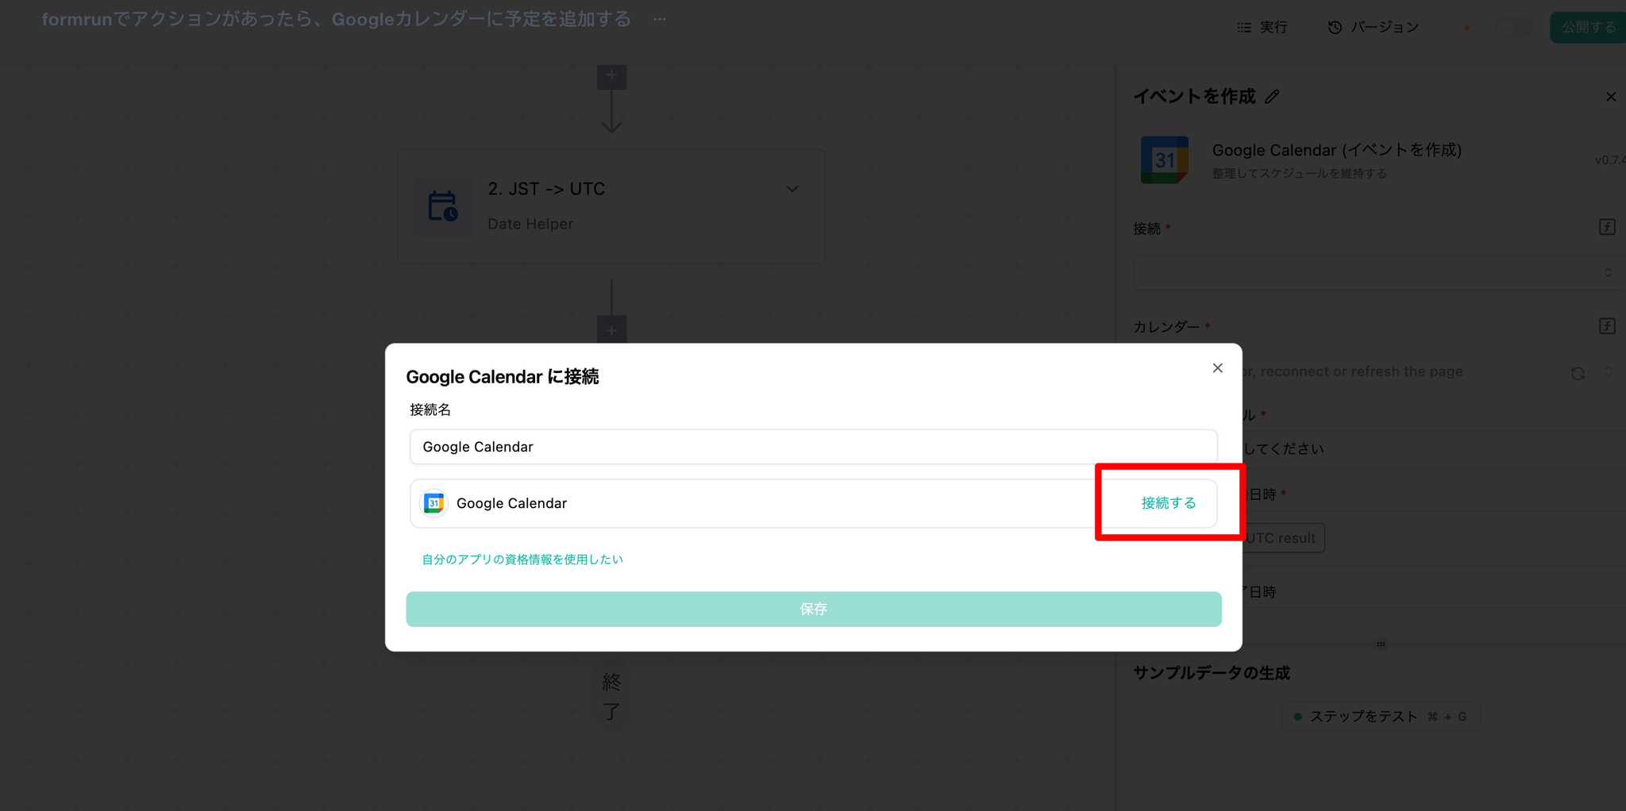1626x811 pixels.
Task: Close the Google Calendar connection dialog
Action: click(1217, 368)
